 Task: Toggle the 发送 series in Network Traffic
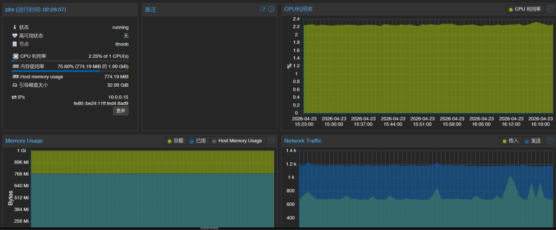tap(533, 141)
